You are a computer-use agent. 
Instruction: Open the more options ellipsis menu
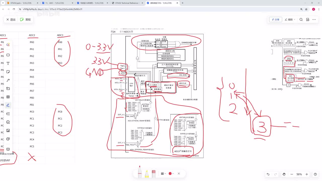(x=314, y=20)
